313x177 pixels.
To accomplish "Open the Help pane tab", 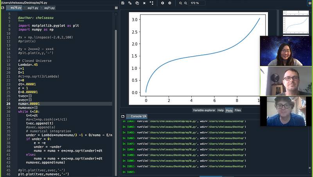I will pyautogui.click(x=221, y=110).
